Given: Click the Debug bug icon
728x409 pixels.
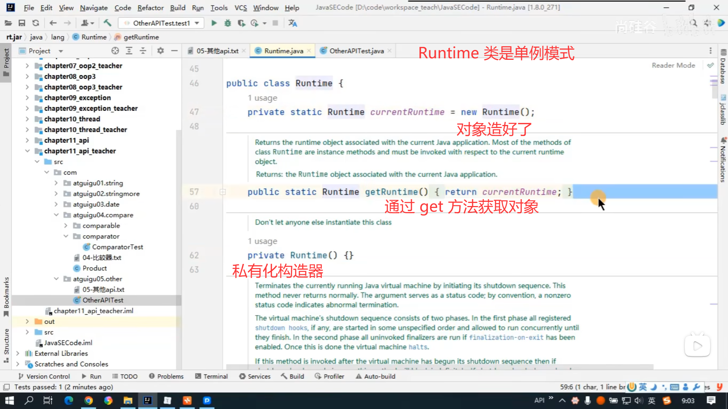Looking at the screenshot, I should (227, 23).
